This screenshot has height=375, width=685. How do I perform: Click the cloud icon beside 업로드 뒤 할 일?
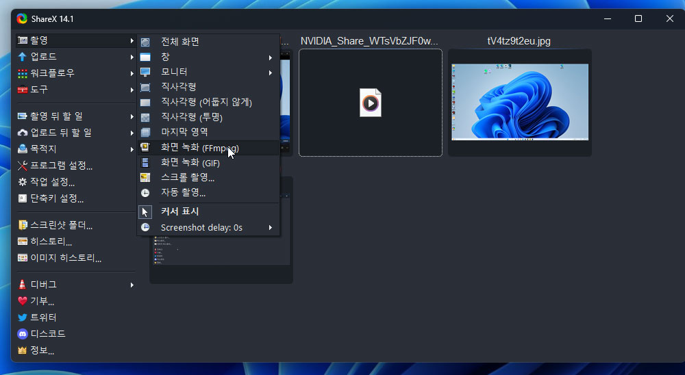(23, 133)
